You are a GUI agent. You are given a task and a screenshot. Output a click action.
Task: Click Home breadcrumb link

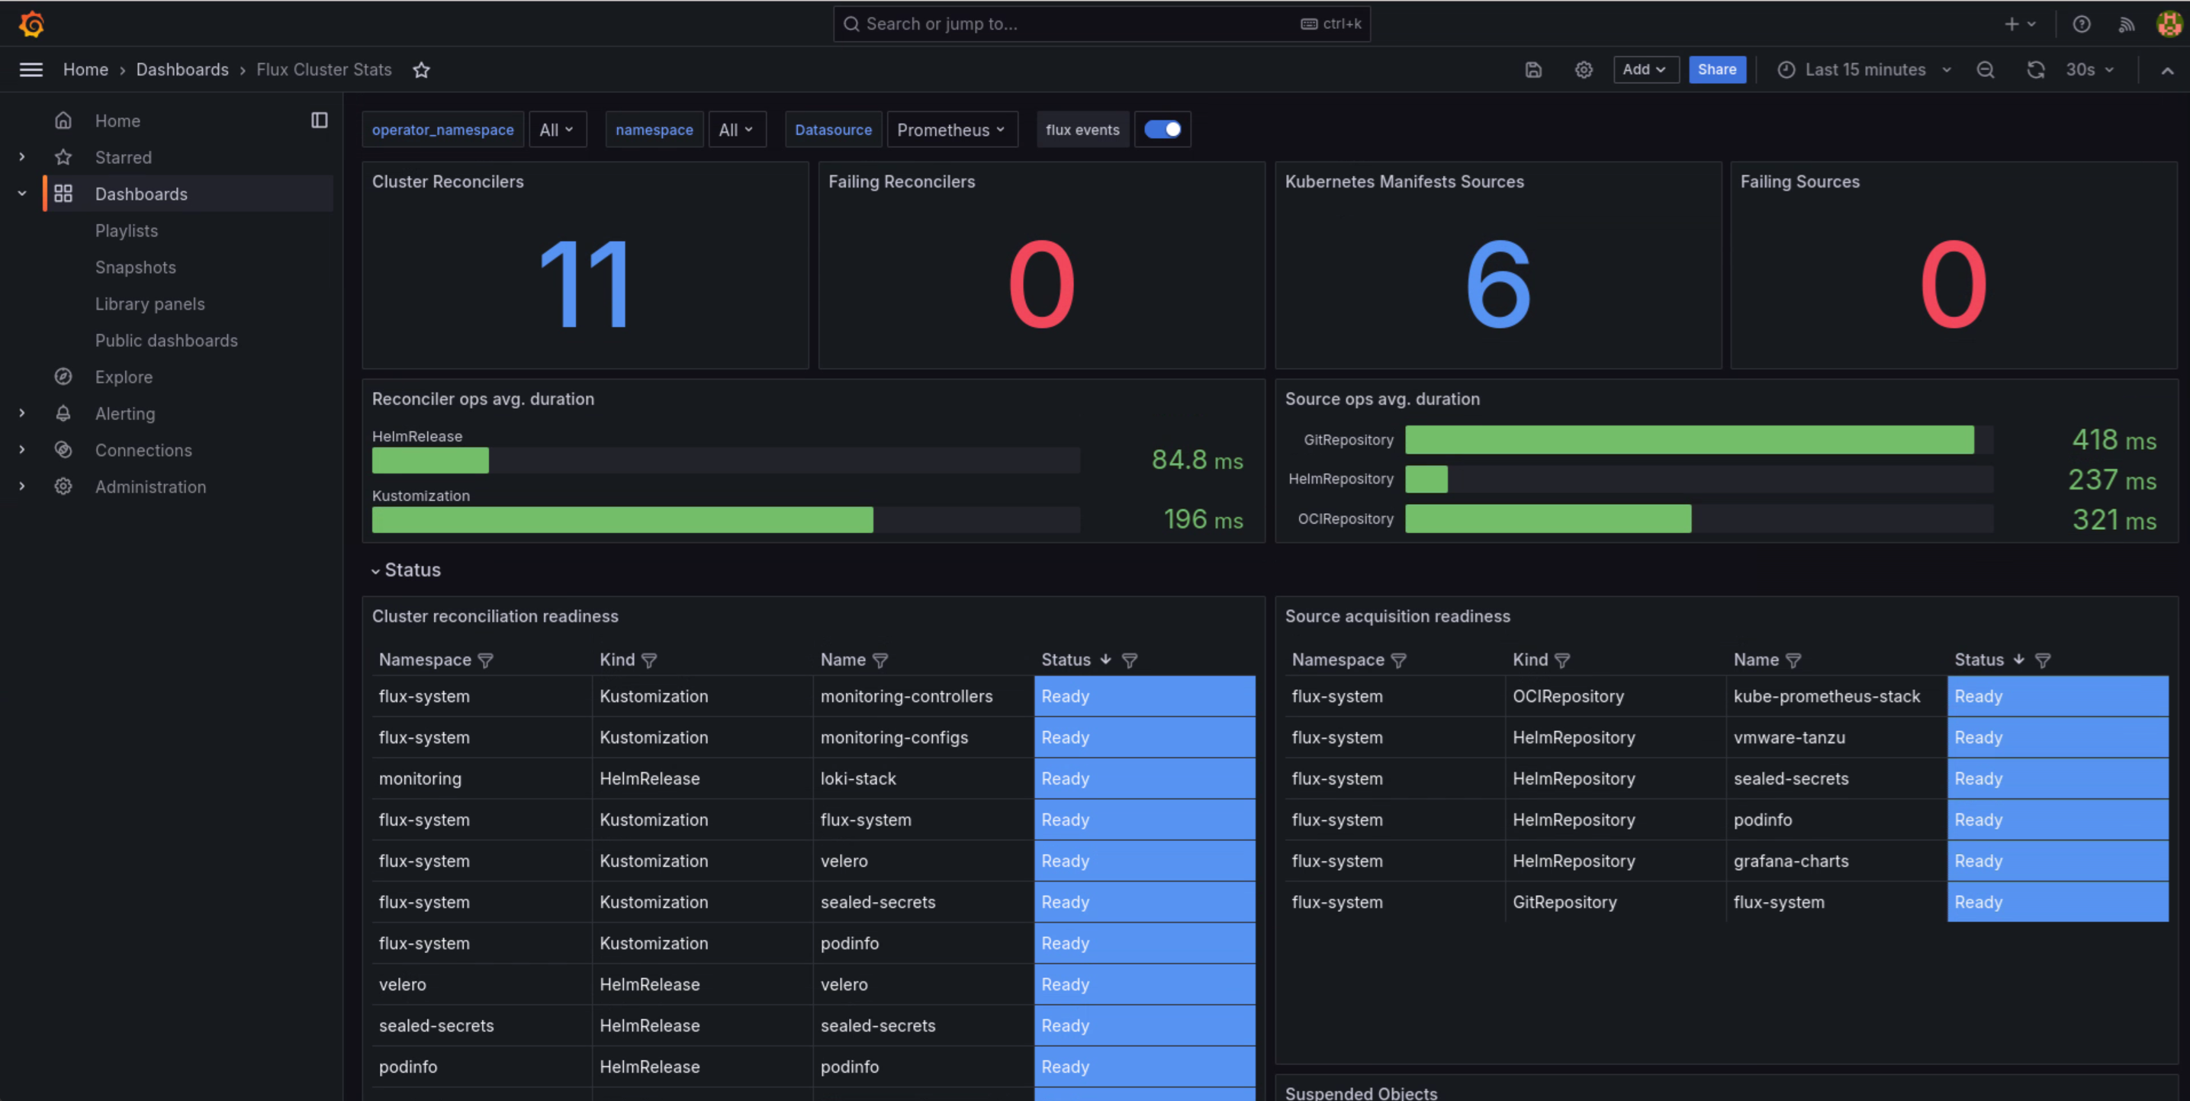tap(85, 69)
